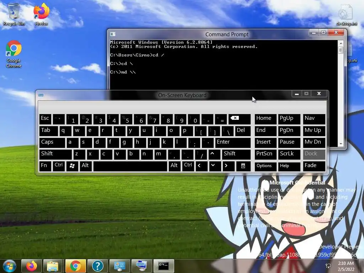Open the Control Panel taskbar icon

pos(119,266)
